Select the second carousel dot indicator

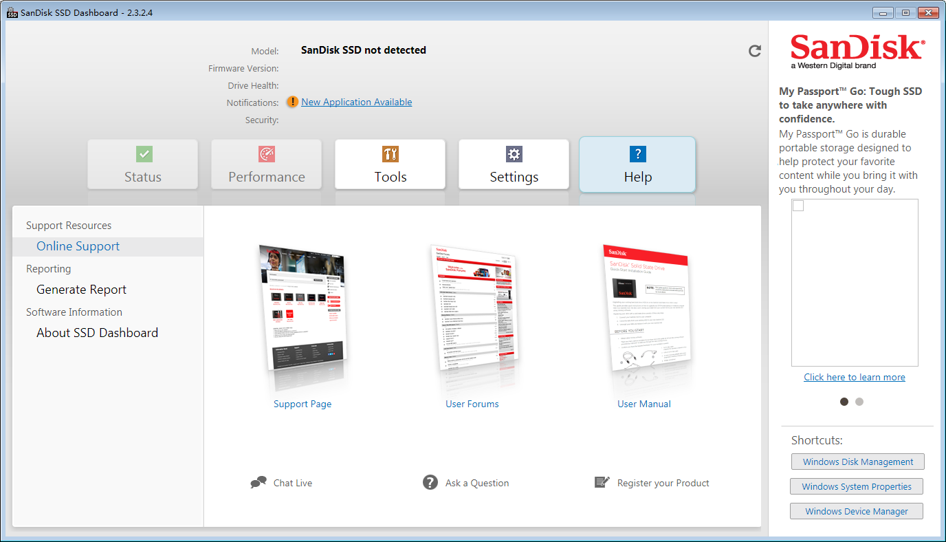[x=859, y=402]
